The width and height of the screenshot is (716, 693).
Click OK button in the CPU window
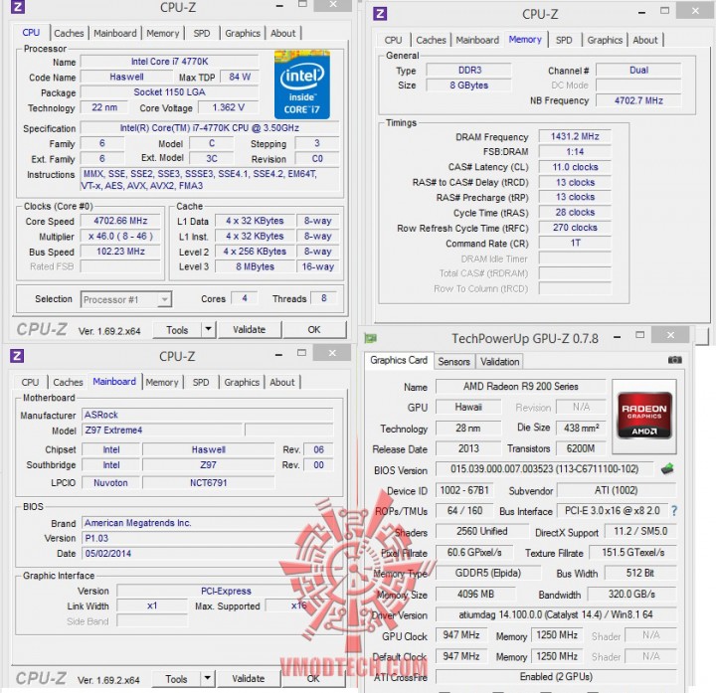click(314, 330)
